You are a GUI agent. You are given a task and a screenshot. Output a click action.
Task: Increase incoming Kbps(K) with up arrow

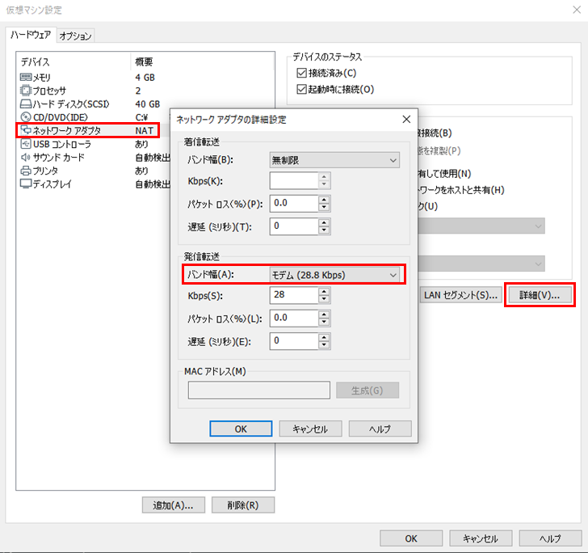pyautogui.click(x=324, y=177)
